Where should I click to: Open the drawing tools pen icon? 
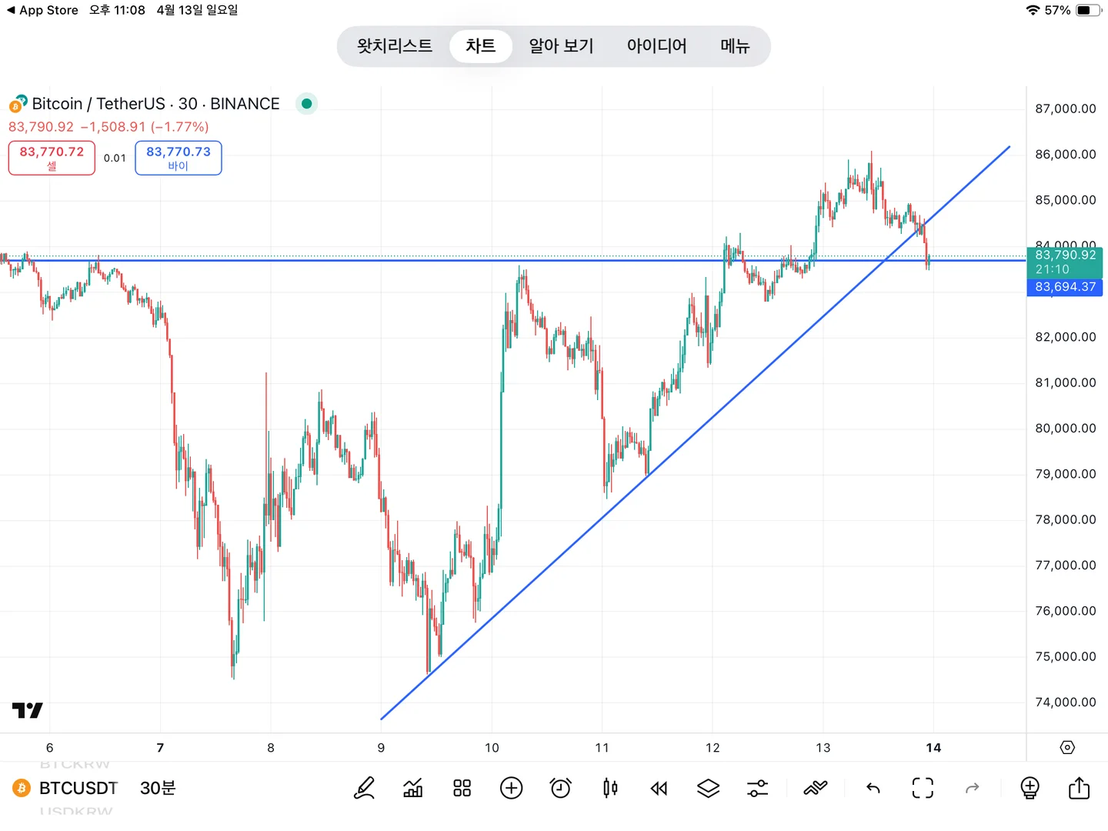364,788
